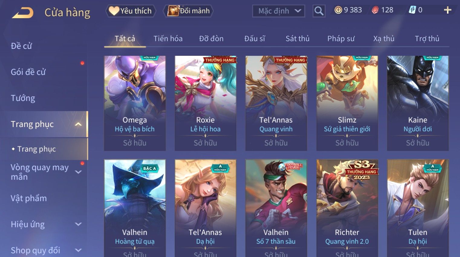Screen dimensions: 460x257
Task: Tap the plus icon to add currency
Action: click(448, 10)
